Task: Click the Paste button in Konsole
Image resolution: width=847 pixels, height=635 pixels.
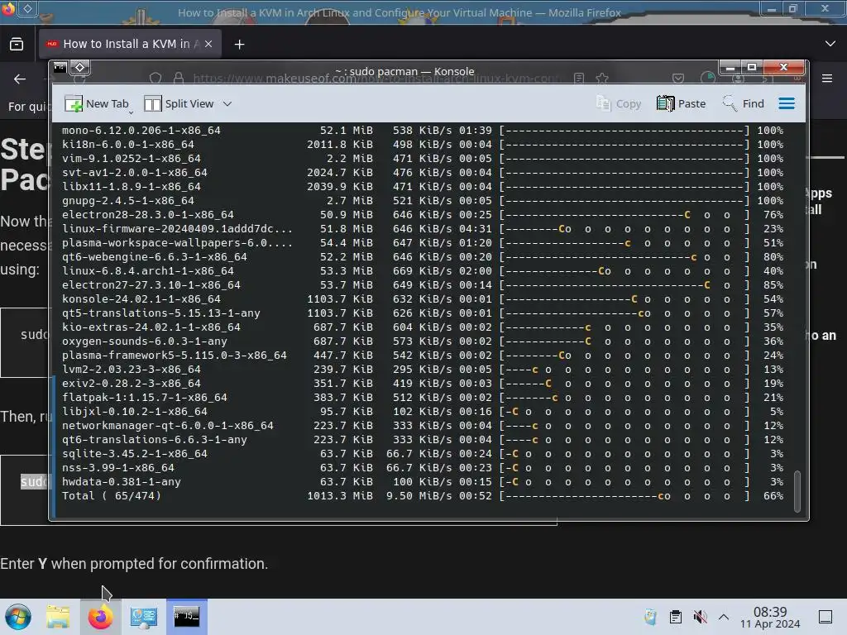Action: pos(682,103)
